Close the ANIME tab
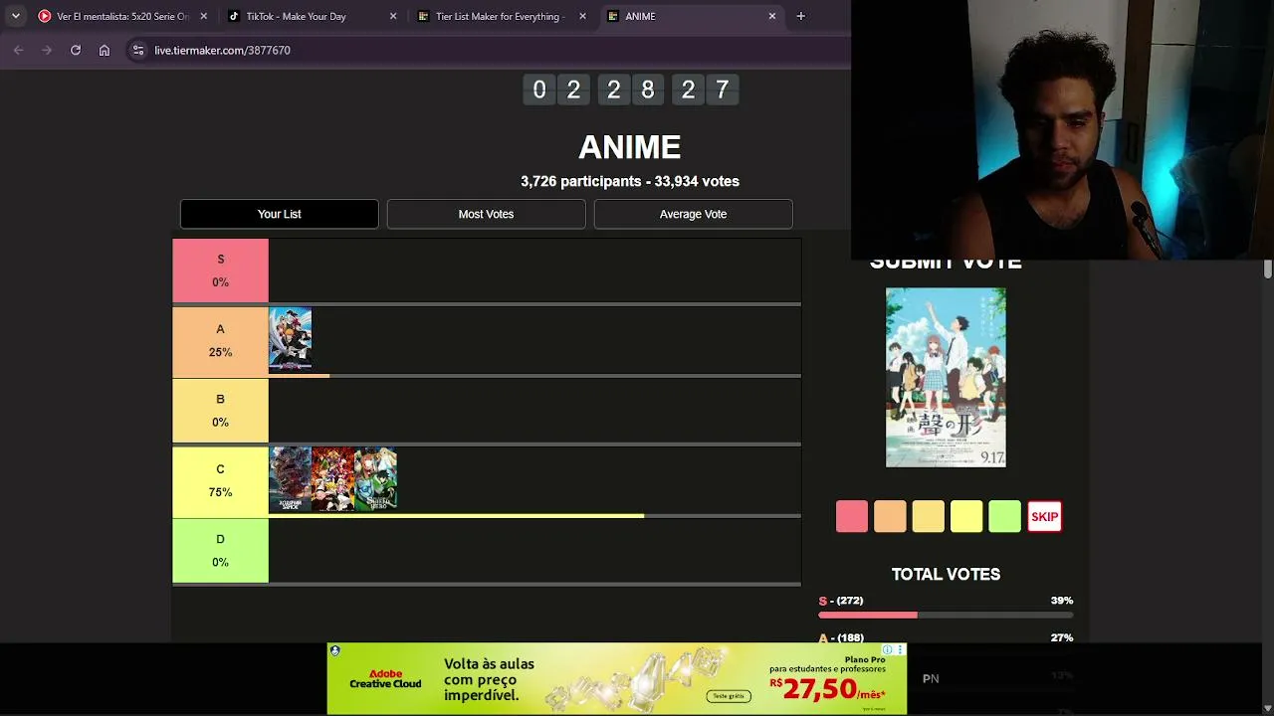The width and height of the screenshot is (1274, 716). 771,16
